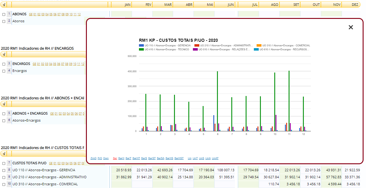This screenshot has height=188, width=366.
Task: Switch chart to BarH type
Action: tap(121, 158)
